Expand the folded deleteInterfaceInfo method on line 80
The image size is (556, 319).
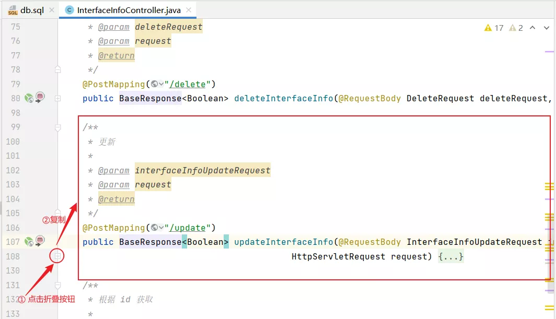click(58, 99)
